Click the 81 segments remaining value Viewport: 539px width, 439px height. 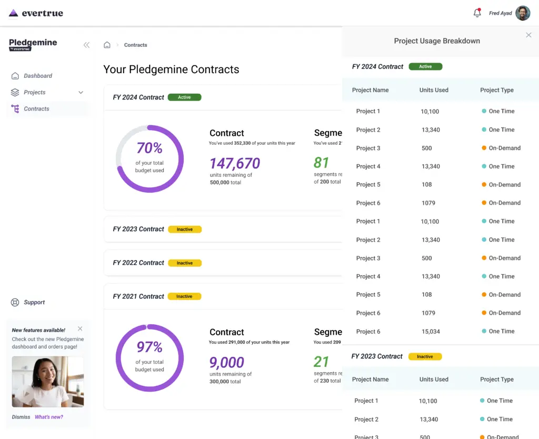pyautogui.click(x=322, y=163)
